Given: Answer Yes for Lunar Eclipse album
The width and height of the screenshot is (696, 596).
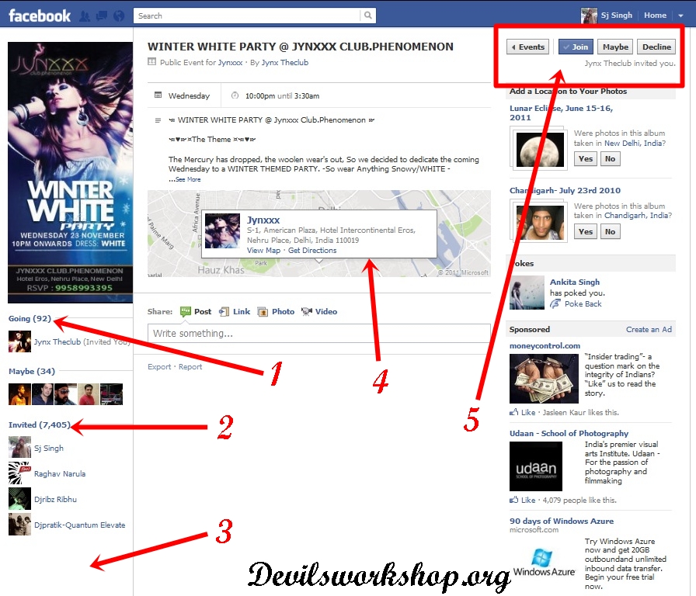Looking at the screenshot, I should [x=586, y=159].
